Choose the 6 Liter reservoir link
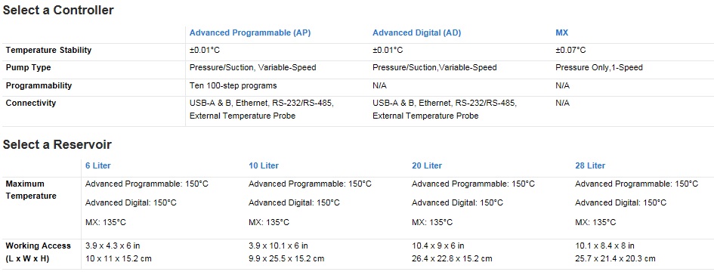 98,165
